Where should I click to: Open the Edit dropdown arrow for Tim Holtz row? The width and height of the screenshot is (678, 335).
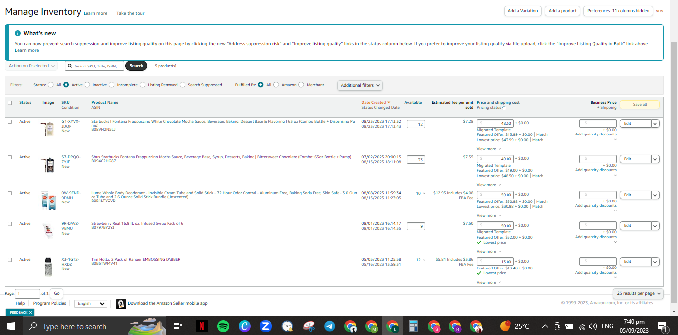click(x=655, y=262)
